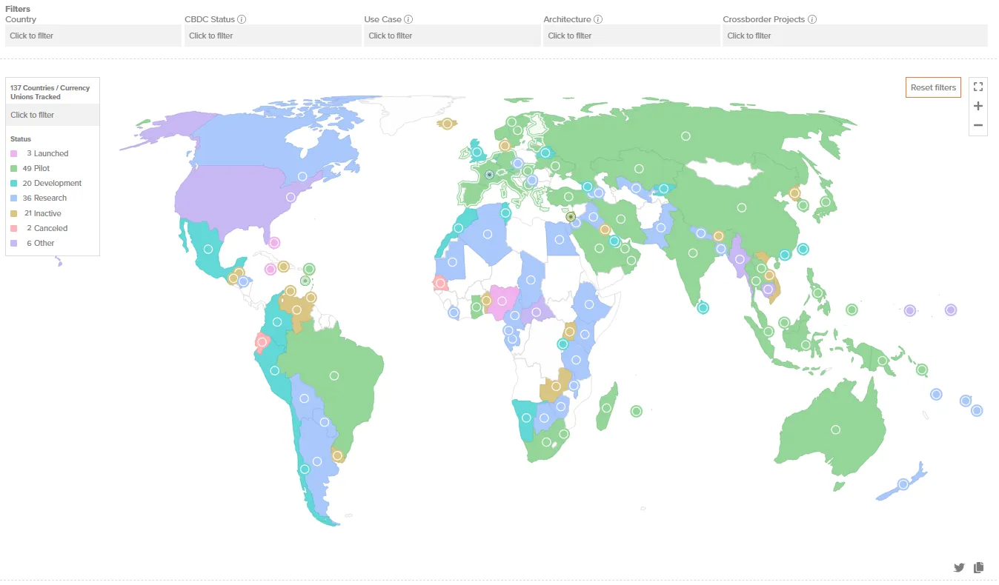
Task: Copy the map embed link
Action: click(x=978, y=567)
